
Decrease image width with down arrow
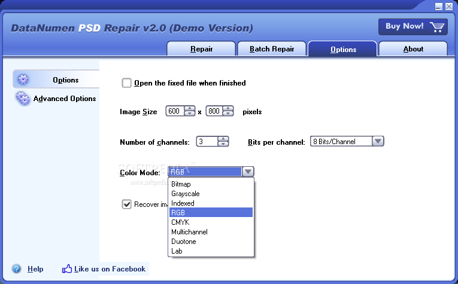pyautogui.click(x=190, y=114)
